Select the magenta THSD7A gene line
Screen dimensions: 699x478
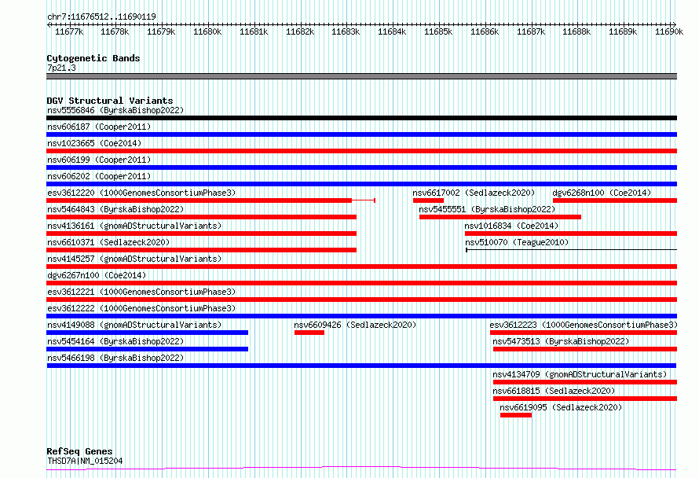361,469
